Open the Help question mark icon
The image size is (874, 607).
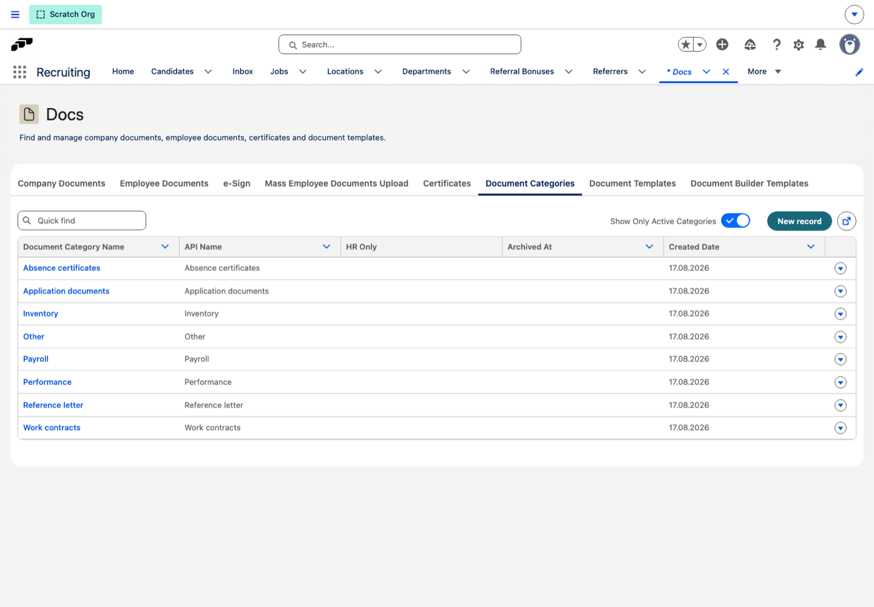[x=777, y=44]
